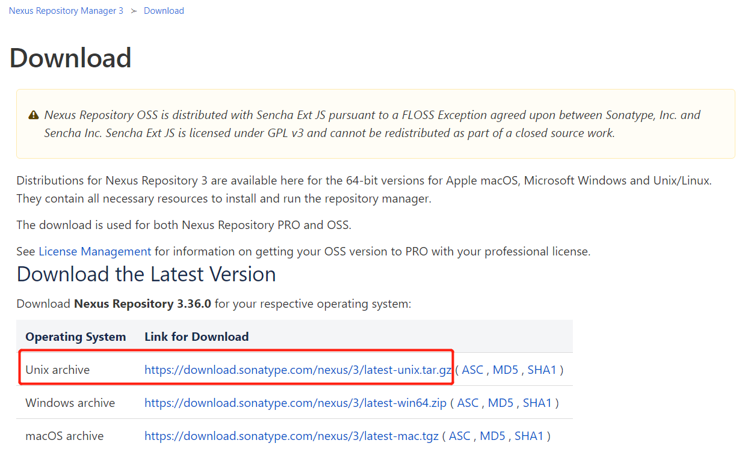
Task: Get the MD5 checksum for Windows archive
Action: (501, 403)
